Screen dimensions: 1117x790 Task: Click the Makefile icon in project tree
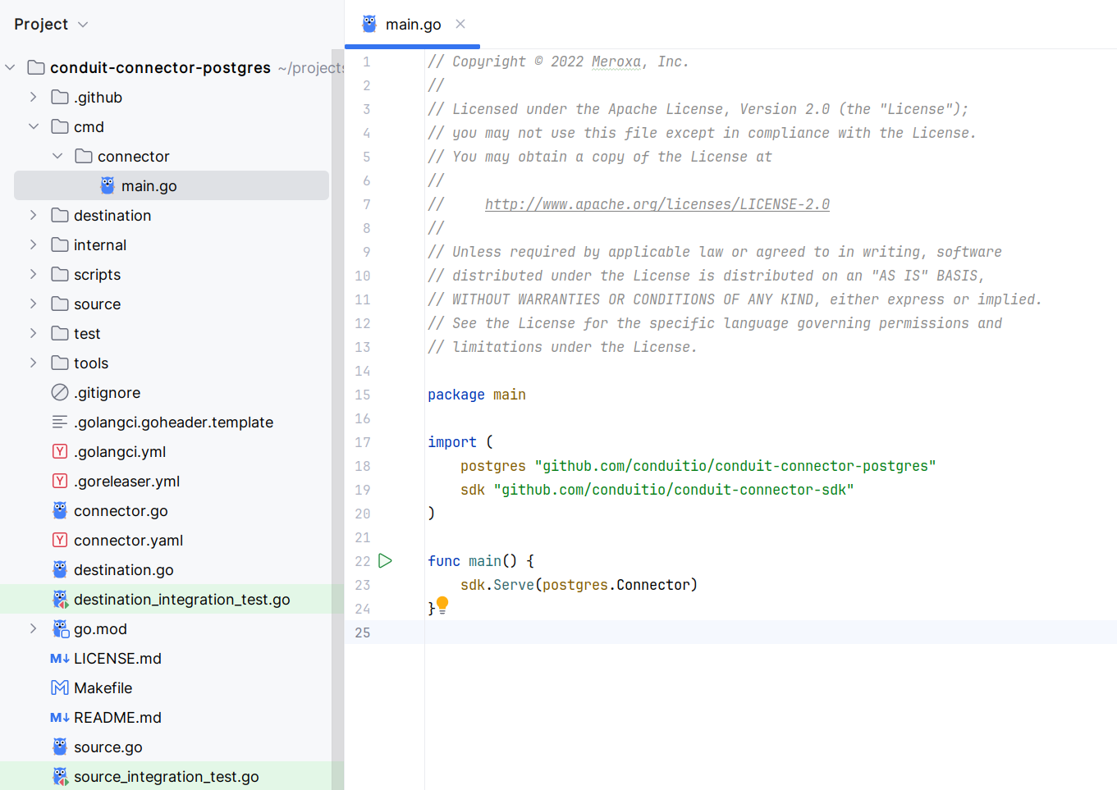pos(60,687)
